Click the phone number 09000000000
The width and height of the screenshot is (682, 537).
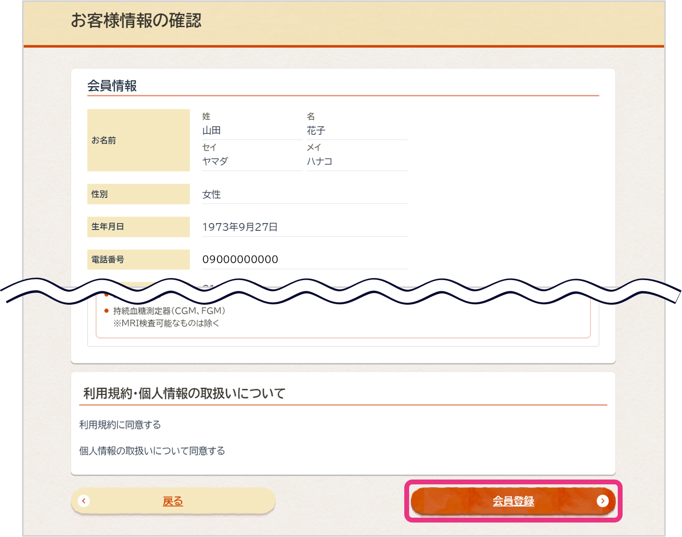(x=240, y=259)
